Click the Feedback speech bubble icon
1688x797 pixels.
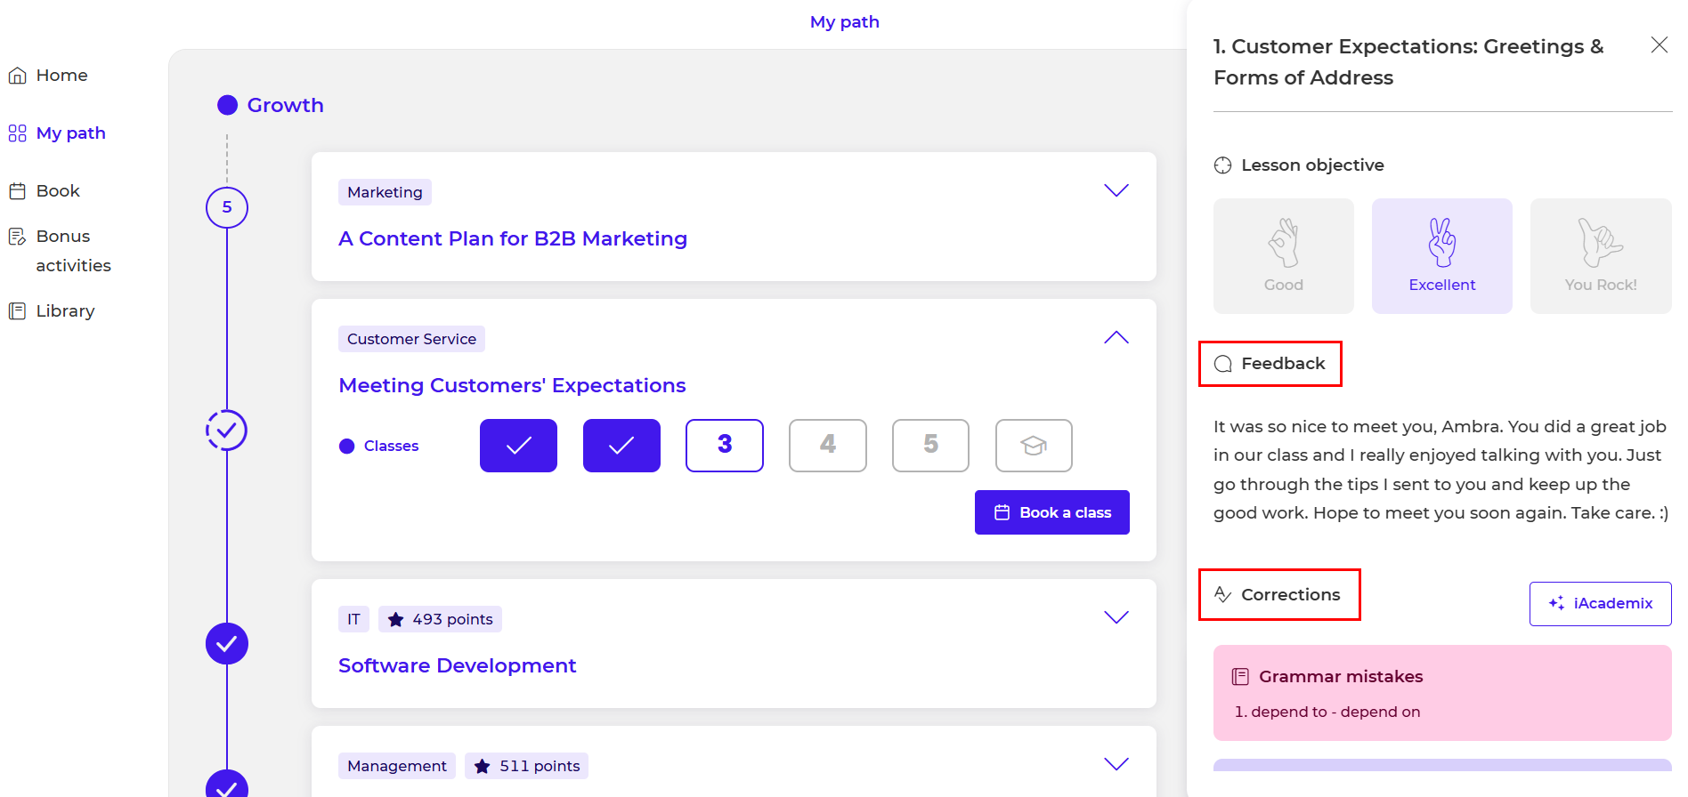coord(1223,364)
